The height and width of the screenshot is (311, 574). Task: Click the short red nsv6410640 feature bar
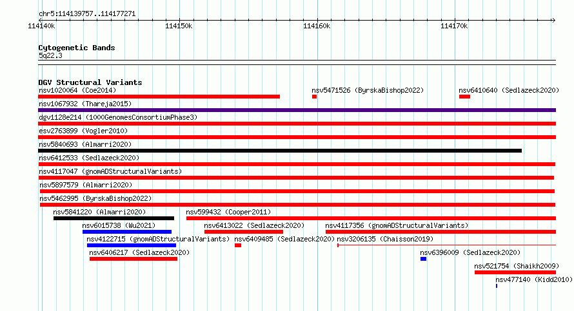tap(464, 97)
